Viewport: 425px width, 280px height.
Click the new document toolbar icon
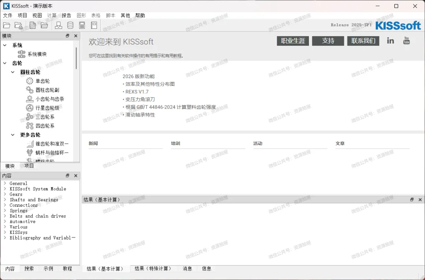[x=33, y=25]
